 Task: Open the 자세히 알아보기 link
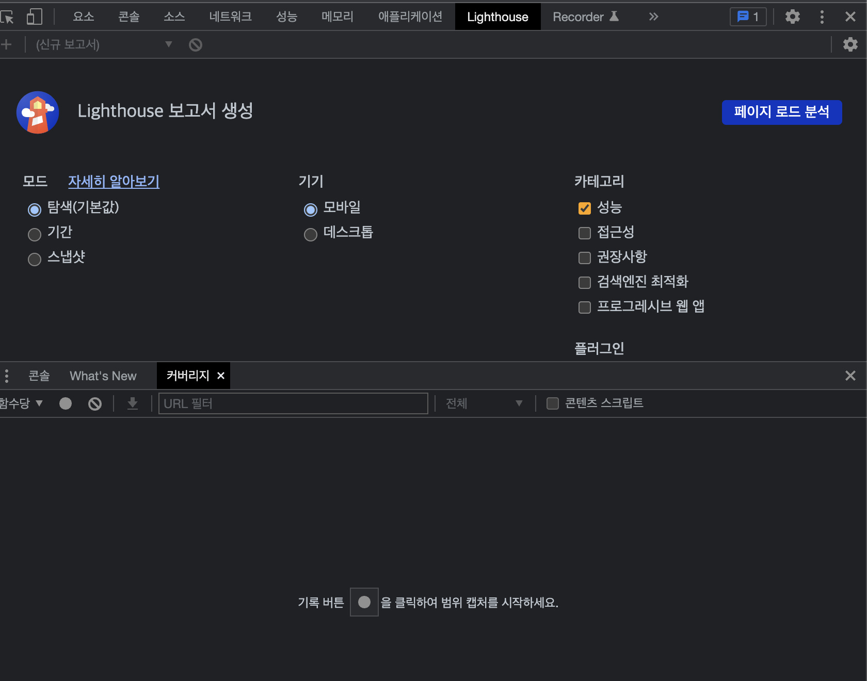point(114,182)
